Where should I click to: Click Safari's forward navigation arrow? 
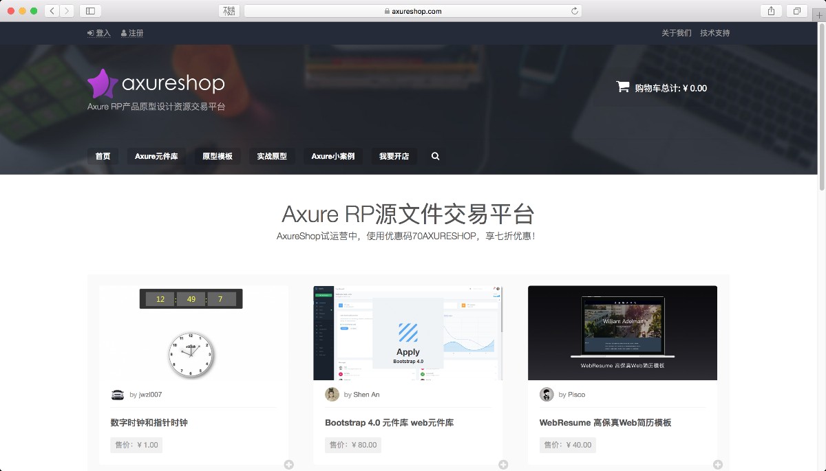click(67, 11)
